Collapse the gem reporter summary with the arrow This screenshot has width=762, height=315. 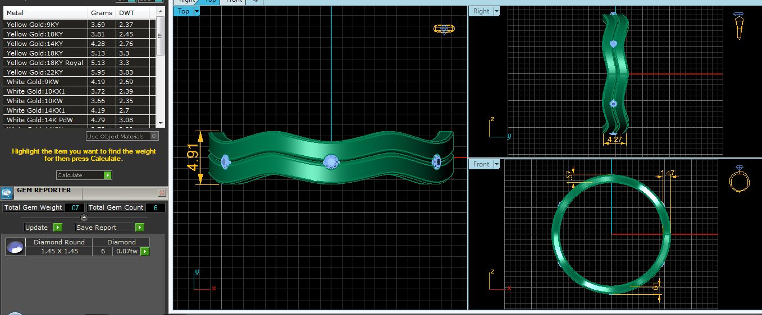[84, 217]
